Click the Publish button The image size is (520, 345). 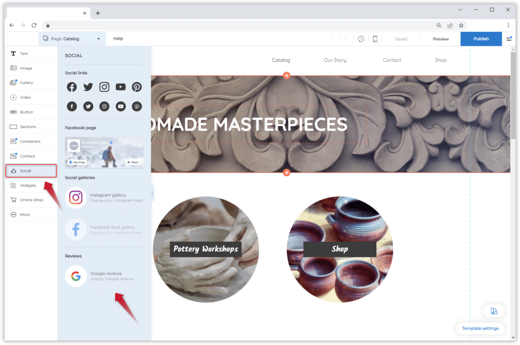tap(481, 39)
